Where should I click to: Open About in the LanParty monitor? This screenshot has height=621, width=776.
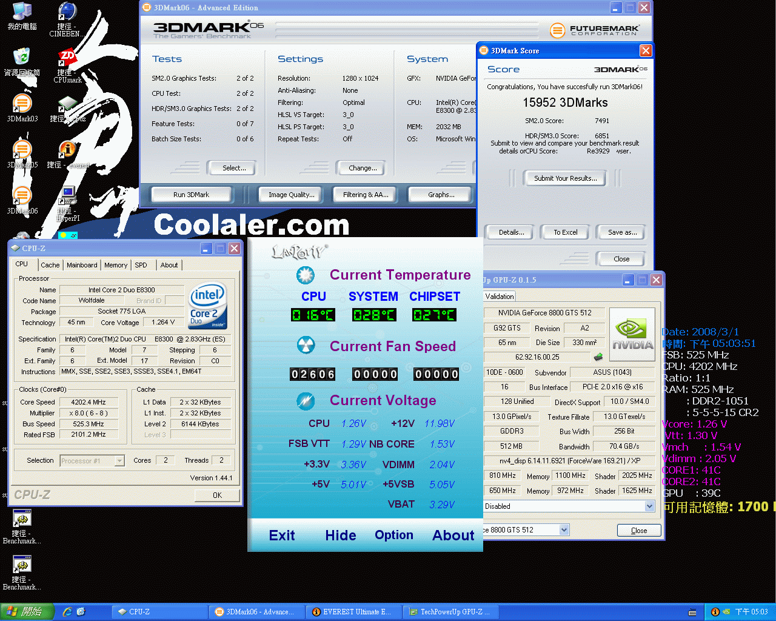[453, 535]
